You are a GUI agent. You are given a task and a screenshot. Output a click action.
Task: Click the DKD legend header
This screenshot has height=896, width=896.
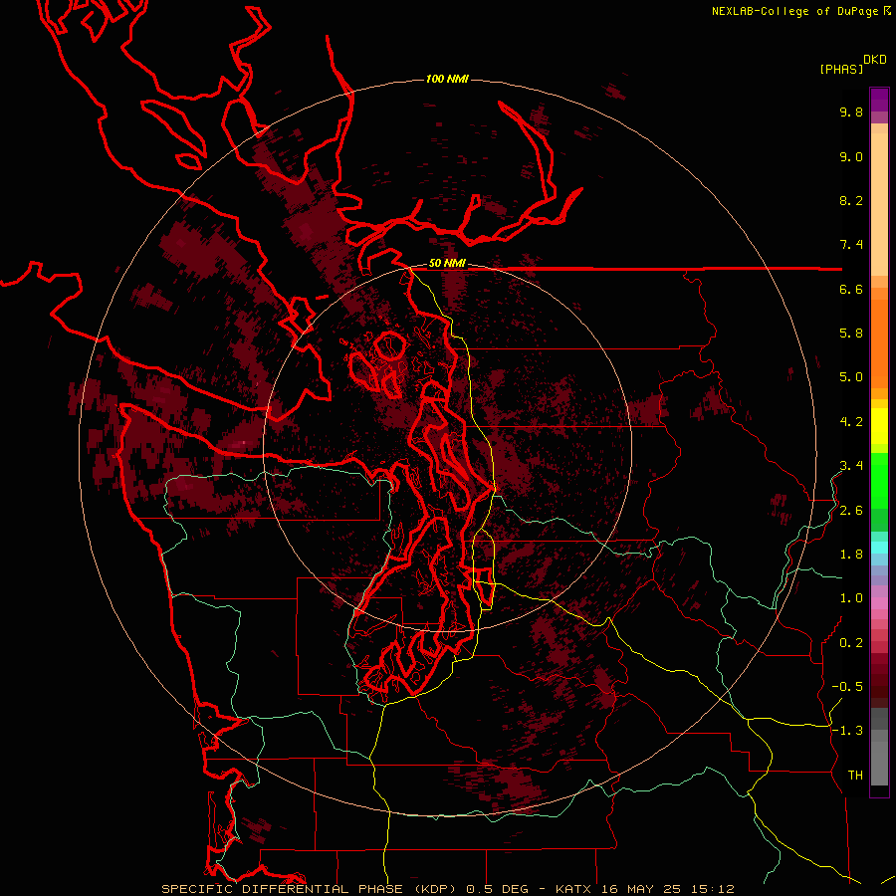pyautogui.click(x=874, y=60)
